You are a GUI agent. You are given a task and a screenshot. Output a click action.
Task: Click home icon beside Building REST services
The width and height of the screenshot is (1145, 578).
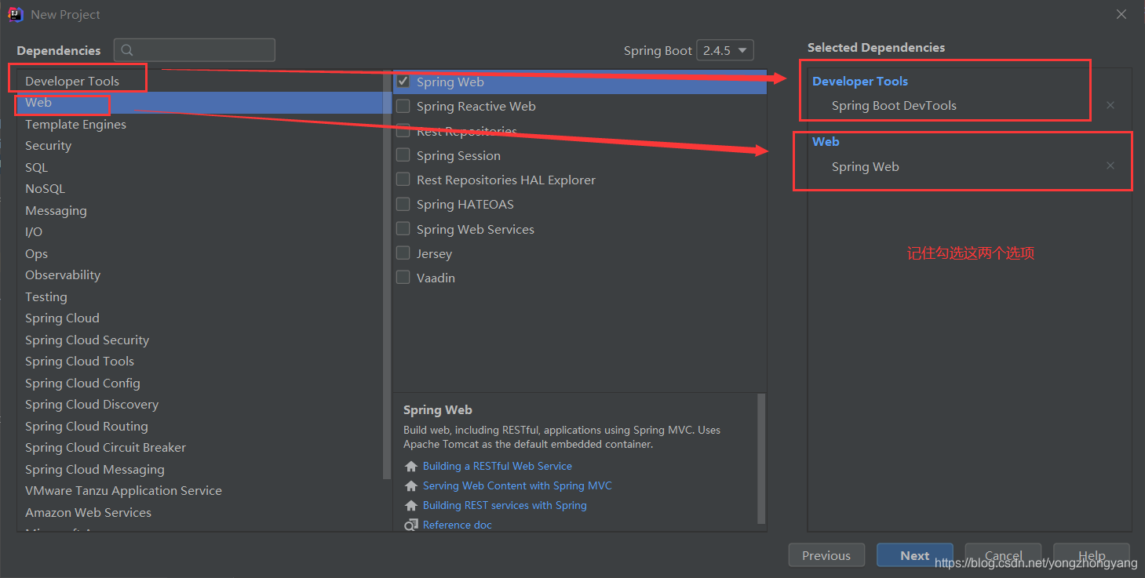[x=411, y=506]
